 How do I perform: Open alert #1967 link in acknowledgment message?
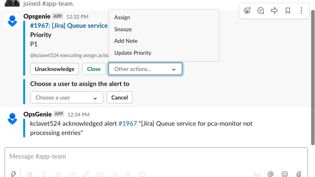128,123
